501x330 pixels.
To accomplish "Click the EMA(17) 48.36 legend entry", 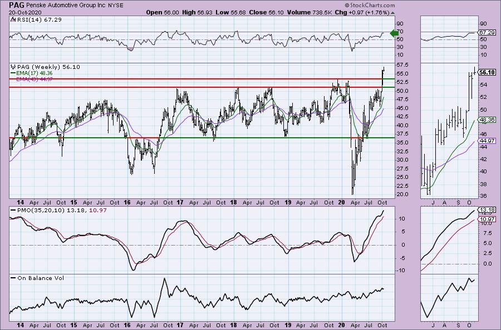I will coord(34,73).
